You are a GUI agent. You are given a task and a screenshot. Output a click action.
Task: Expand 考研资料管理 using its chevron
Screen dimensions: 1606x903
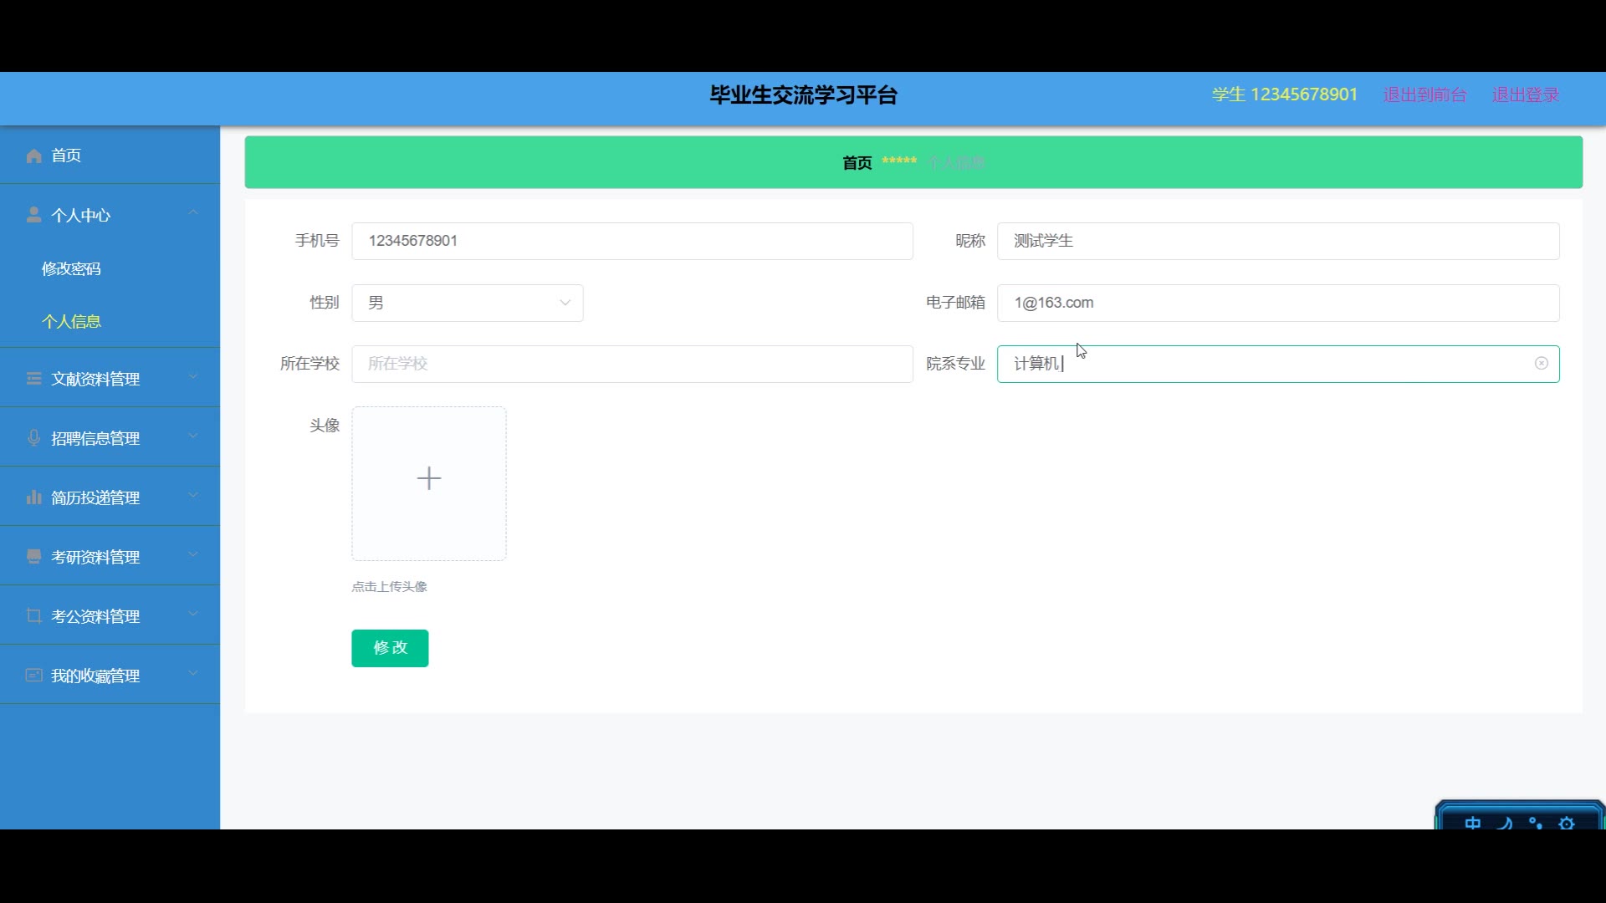coord(193,555)
